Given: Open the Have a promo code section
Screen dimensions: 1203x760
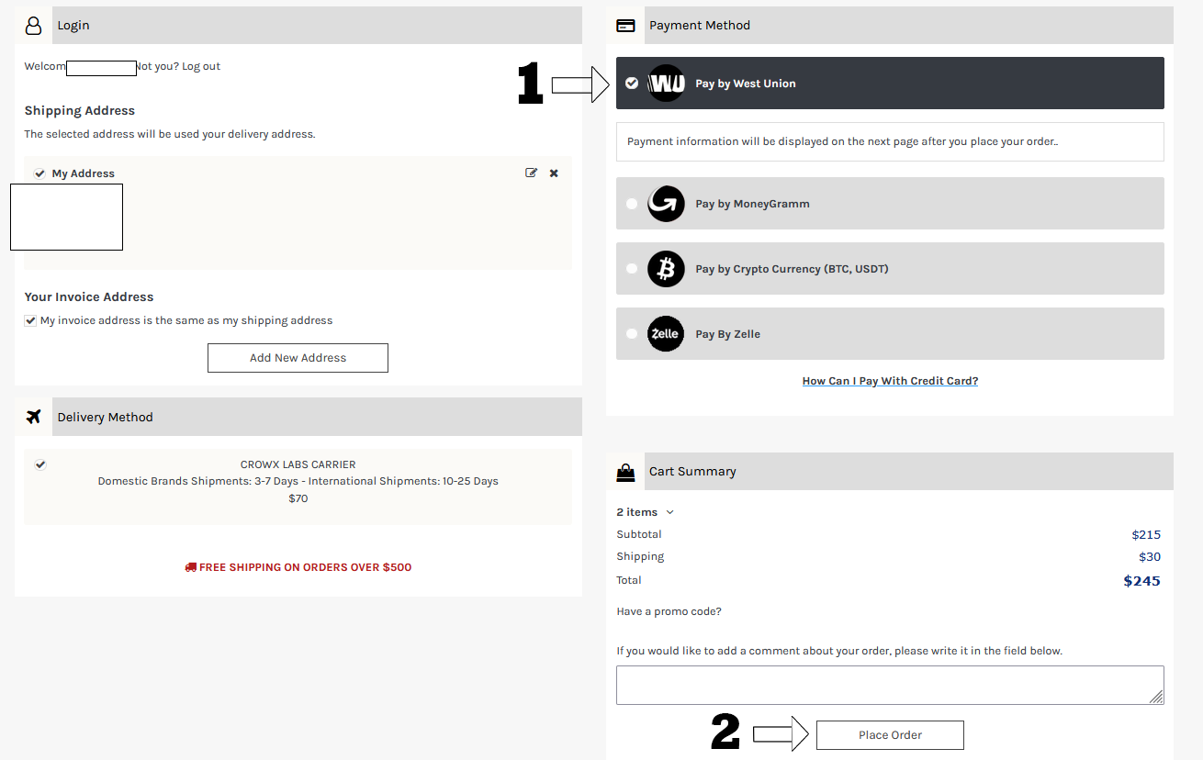Looking at the screenshot, I should (669, 611).
